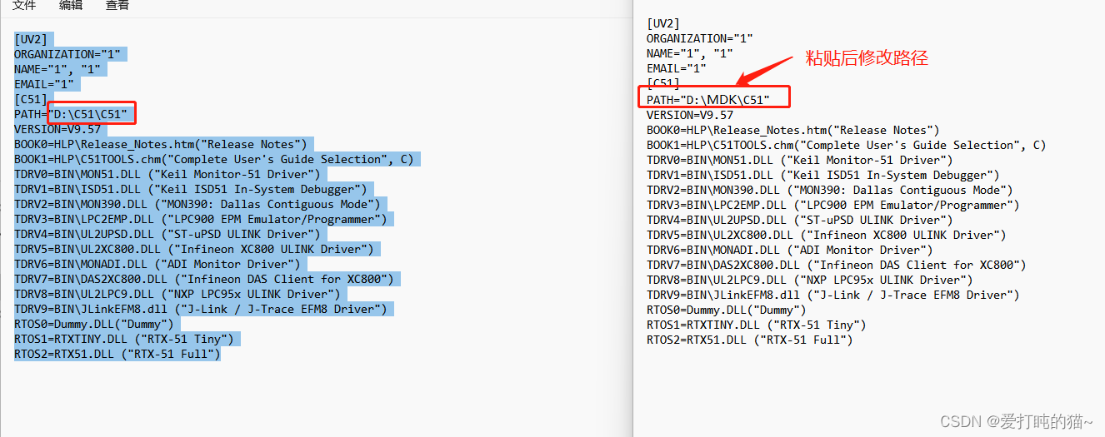Screen dimensions: 1105x437
Task: Click TDRV2 MON390.DLL line in left window
Action: pyautogui.click(x=197, y=204)
